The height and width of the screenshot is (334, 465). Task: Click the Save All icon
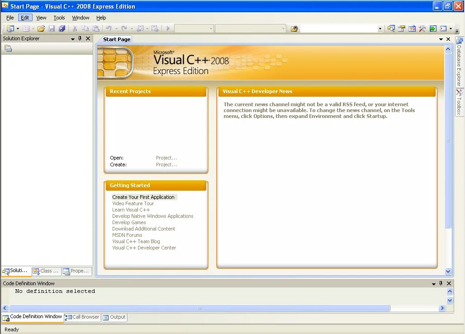pos(62,28)
